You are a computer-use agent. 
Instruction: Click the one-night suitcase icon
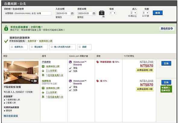click(x=102, y=13)
